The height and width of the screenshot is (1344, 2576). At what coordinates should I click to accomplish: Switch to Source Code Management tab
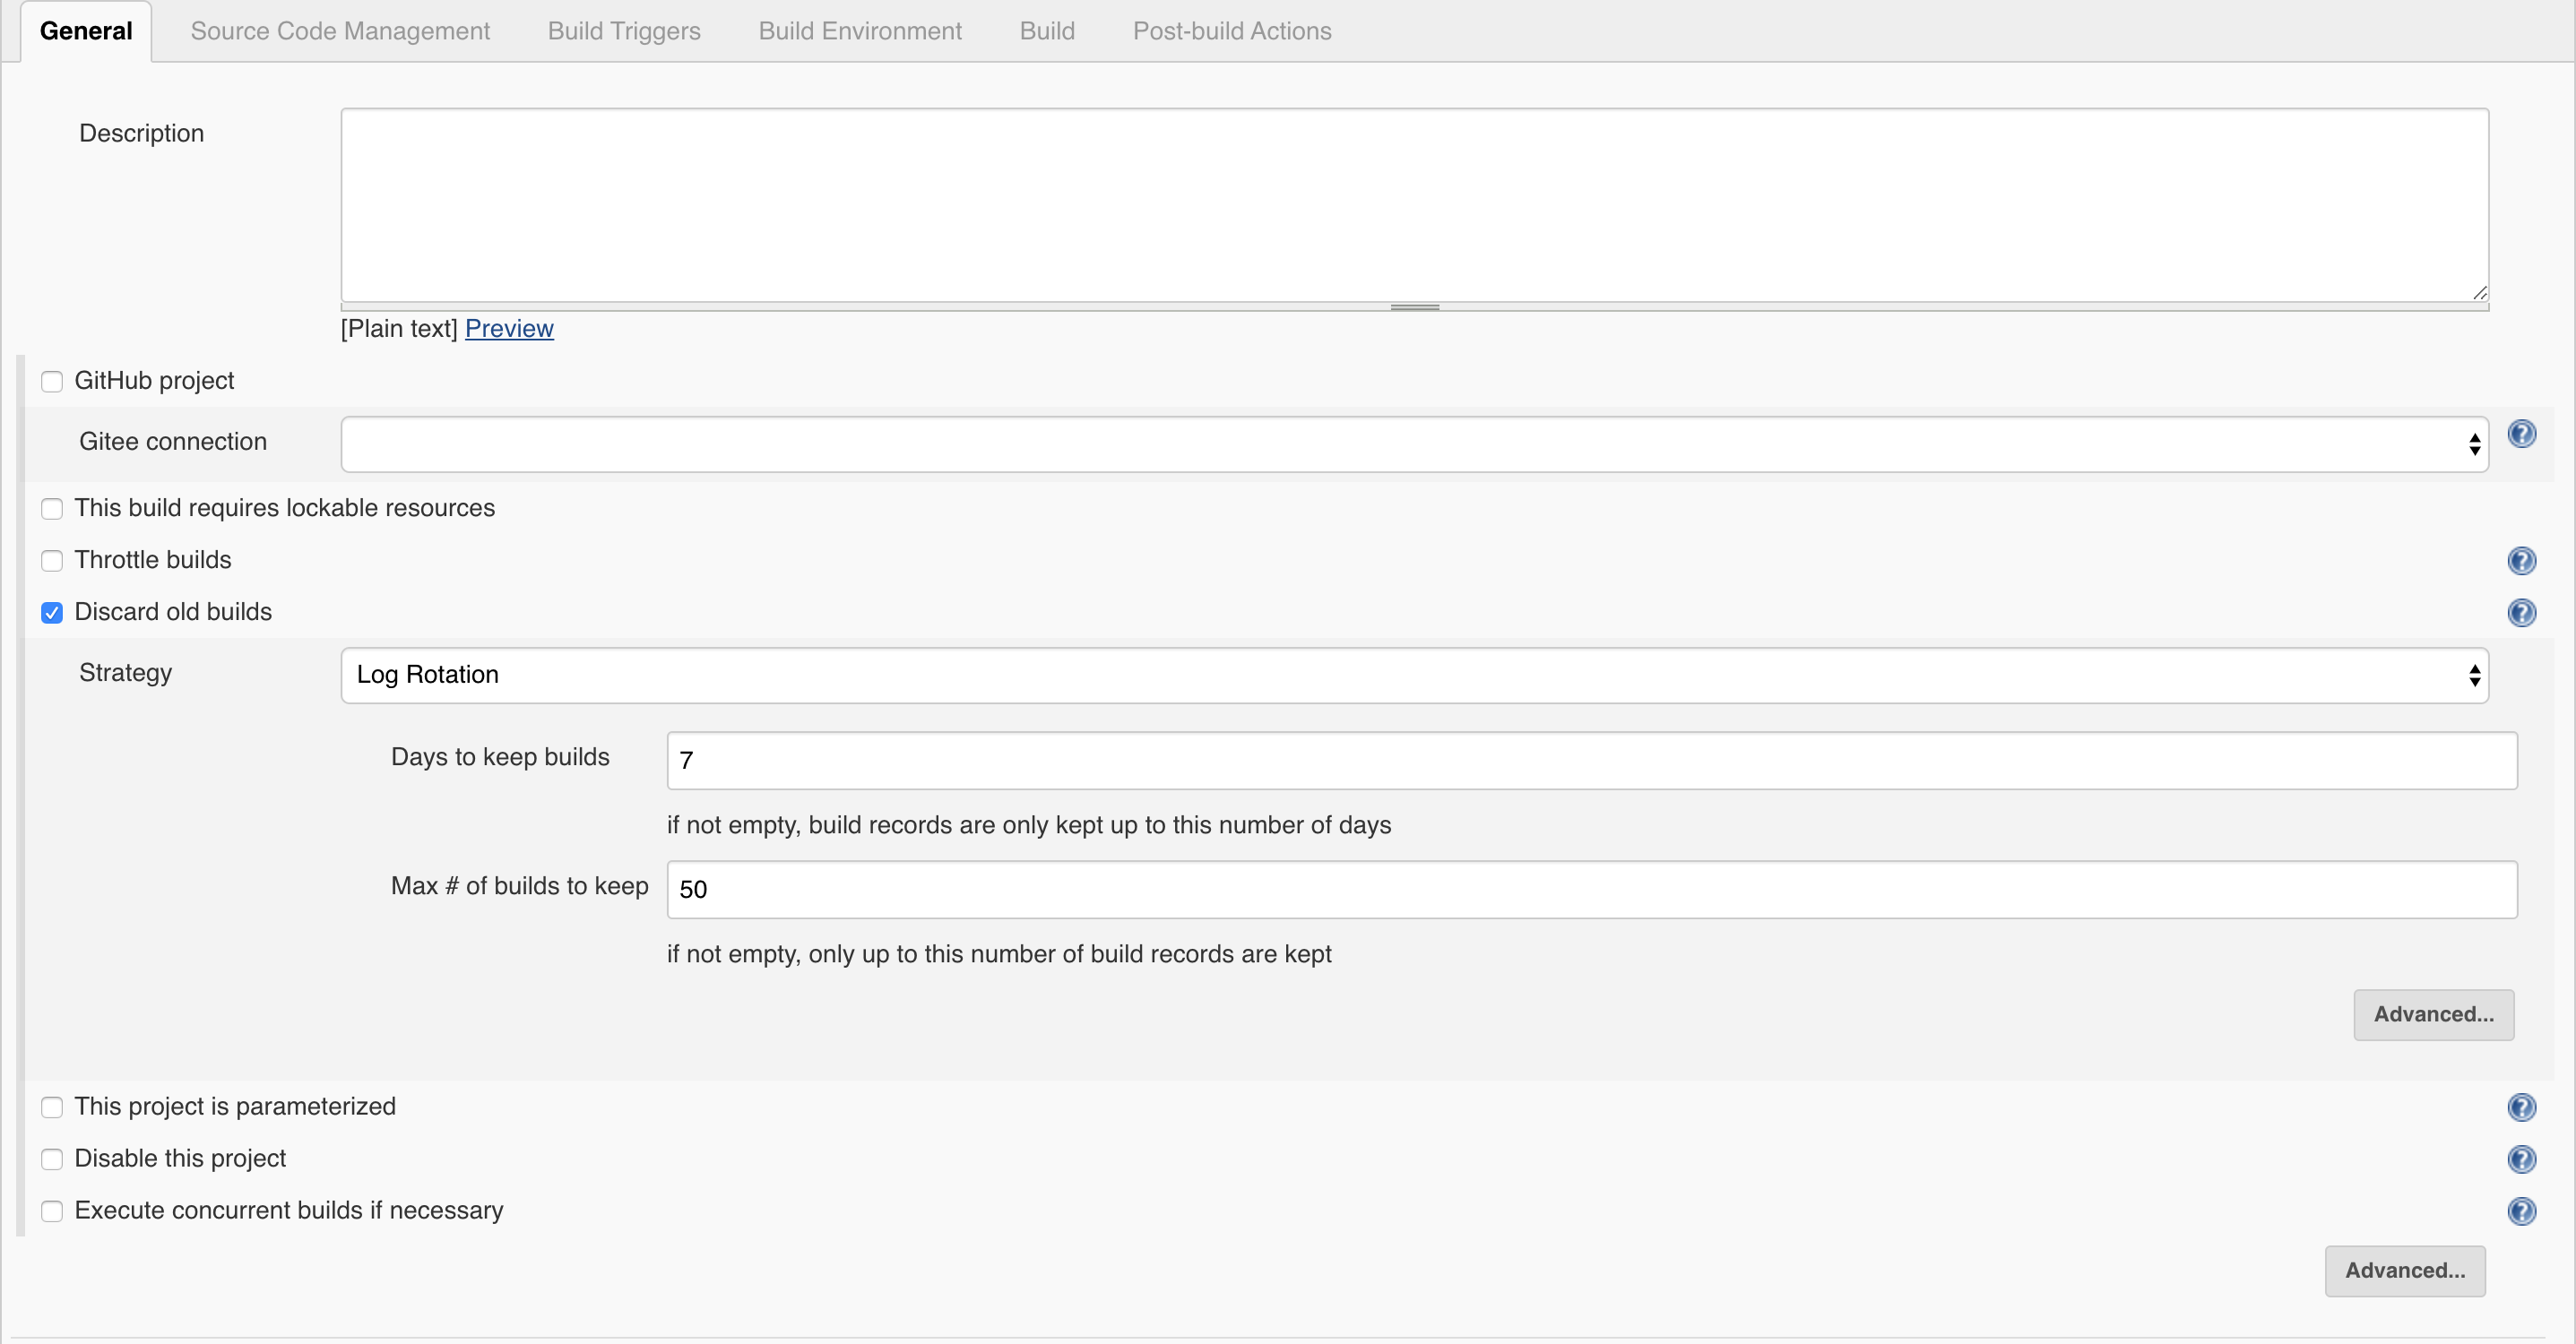point(340,31)
